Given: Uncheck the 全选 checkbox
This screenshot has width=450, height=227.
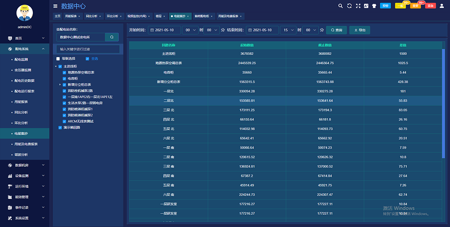Looking at the screenshot, I should [x=87, y=59].
